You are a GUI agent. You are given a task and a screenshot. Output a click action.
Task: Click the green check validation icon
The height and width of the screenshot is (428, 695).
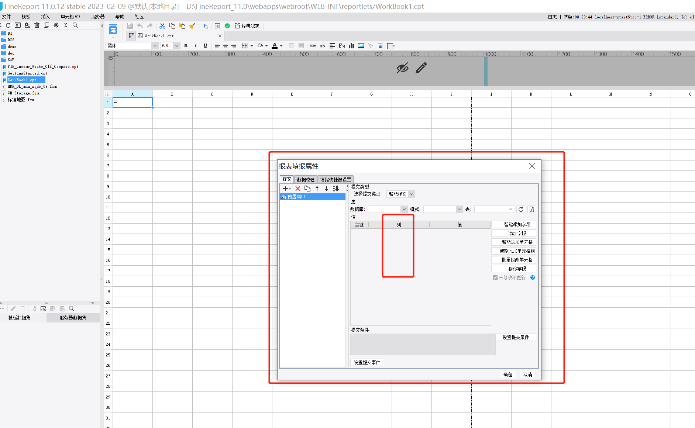[x=227, y=26]
